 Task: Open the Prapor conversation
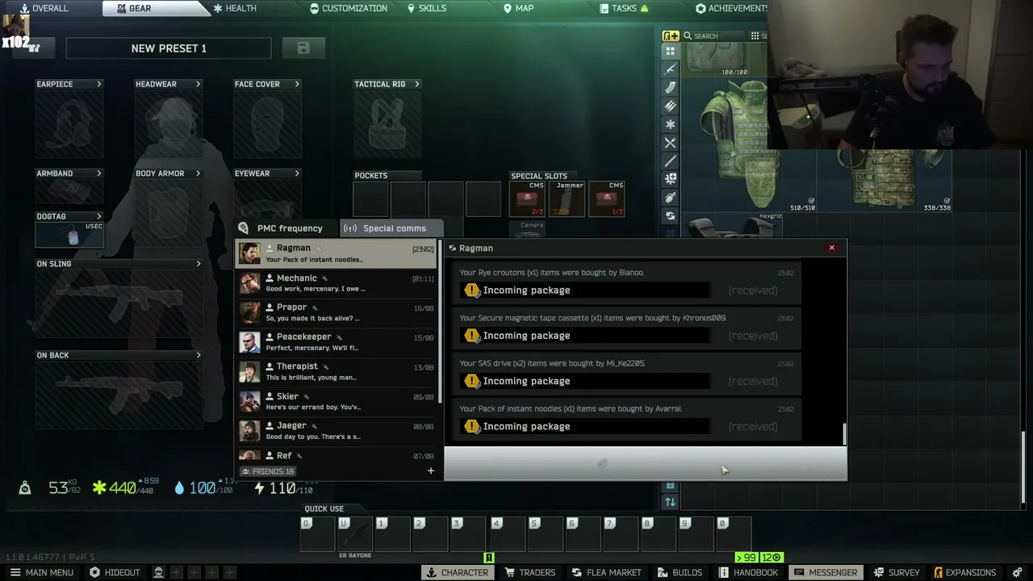pyautogui.click(x=337, y=313)
